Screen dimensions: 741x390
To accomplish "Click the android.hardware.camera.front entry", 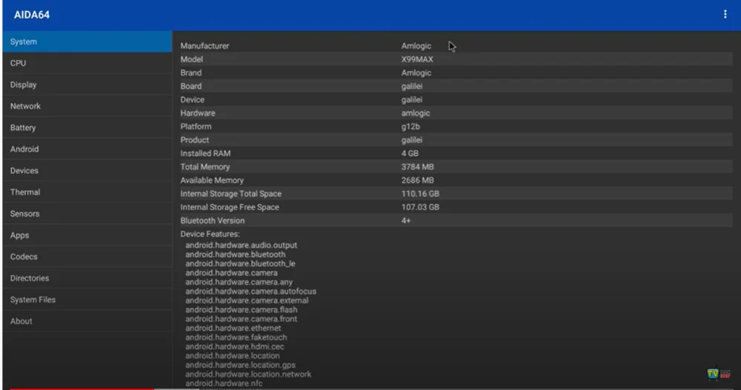I will (241, 319).
